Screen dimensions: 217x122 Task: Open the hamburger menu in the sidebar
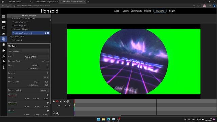tap(4, 16)
